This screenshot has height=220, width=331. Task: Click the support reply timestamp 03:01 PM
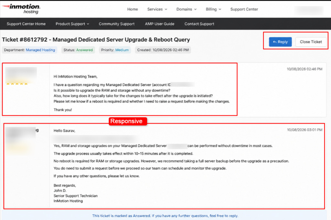[x=304, y=130]
